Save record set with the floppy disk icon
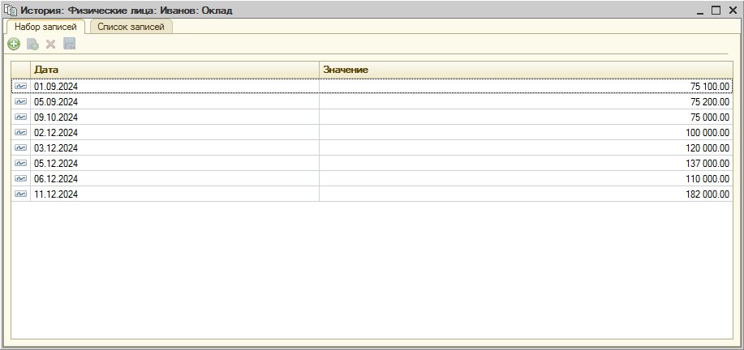Image resolution: width=744 pixels, height=350 pixels. 69,45
